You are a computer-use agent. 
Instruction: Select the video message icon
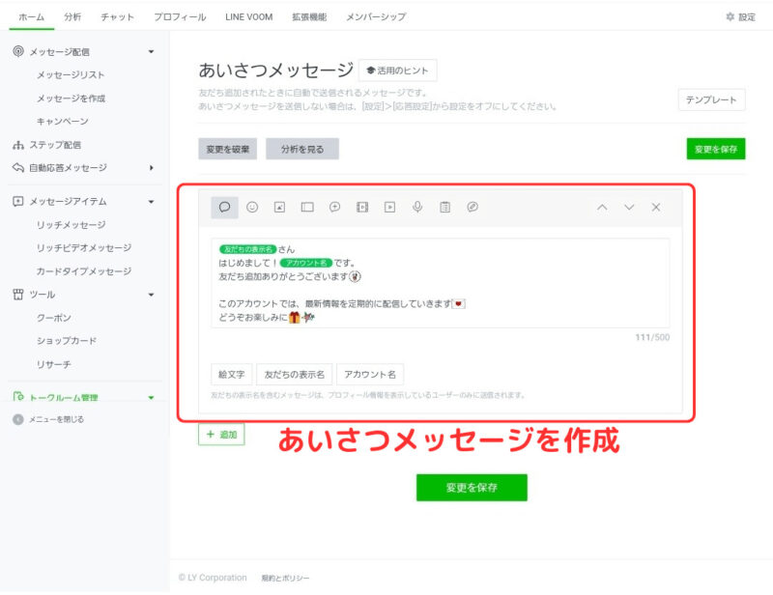click(390, 207)
